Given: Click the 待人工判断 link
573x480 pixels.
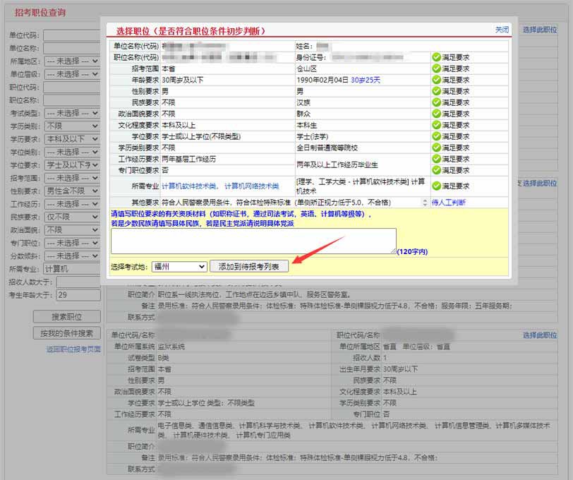Looking at the screenshot, I should click(448, 202).
